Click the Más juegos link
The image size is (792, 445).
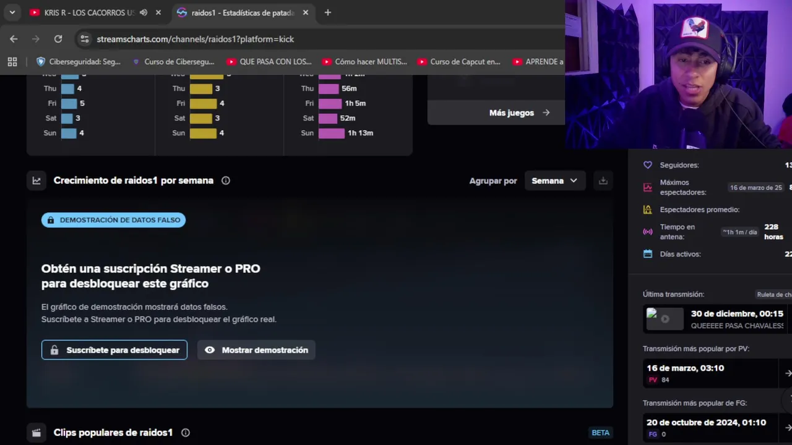(x=519, y=112)
